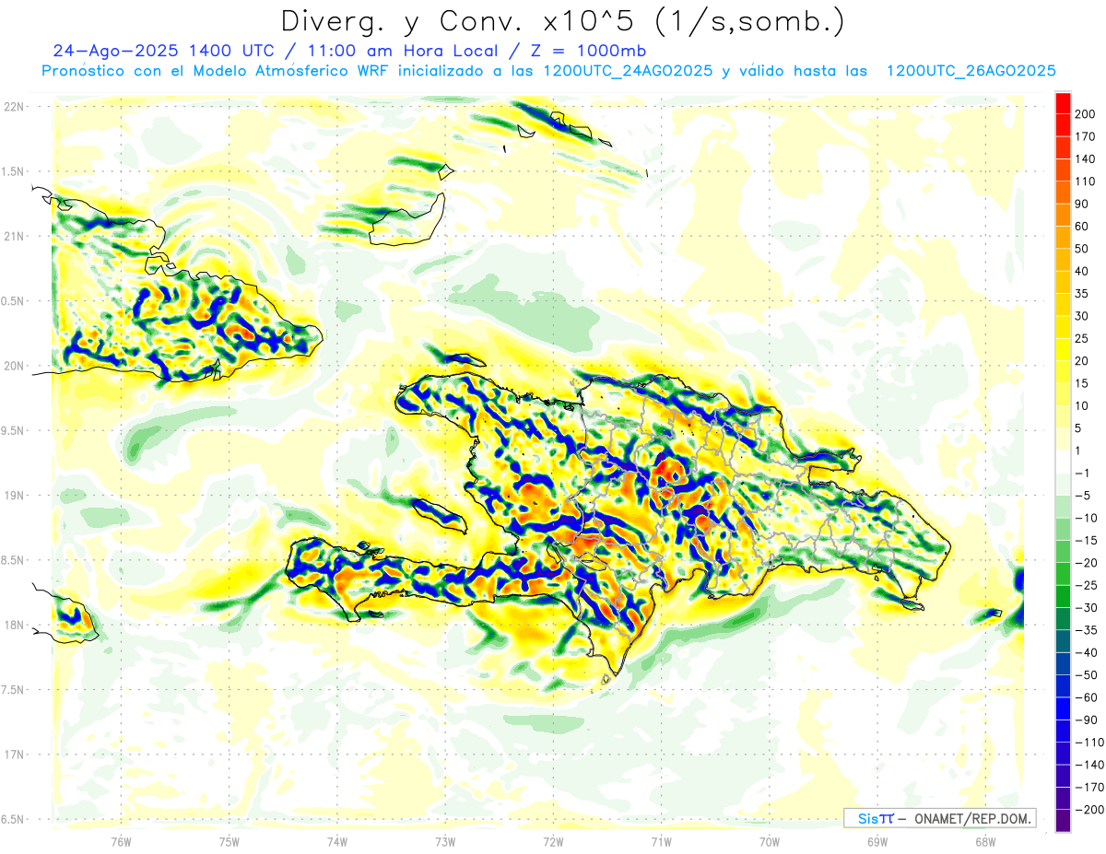
Task: Click the color bar value '-20'
Action: (x=1085, y=563)
